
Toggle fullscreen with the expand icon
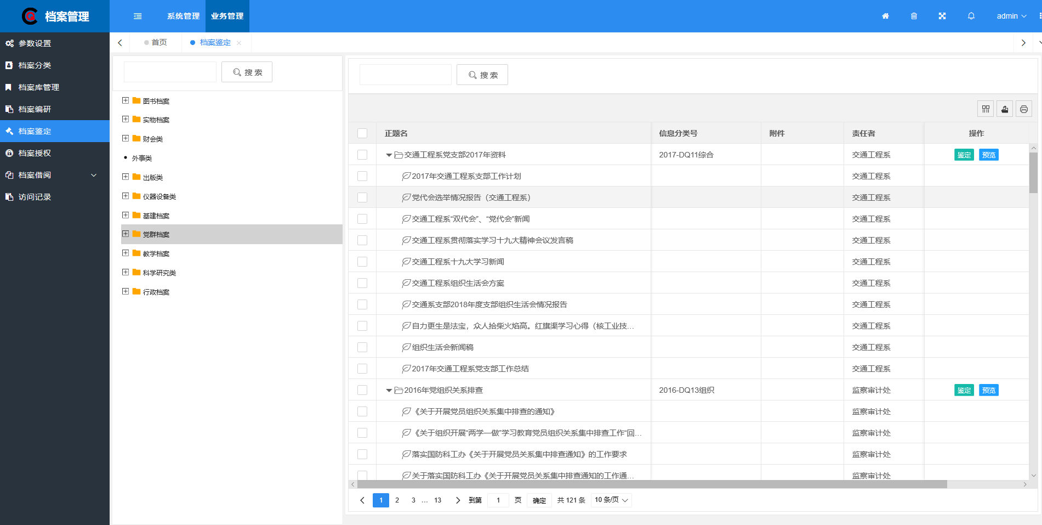(942, 16)
